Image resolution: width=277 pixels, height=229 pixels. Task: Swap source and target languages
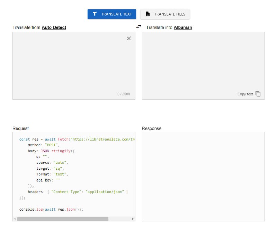tap(138, 27)
